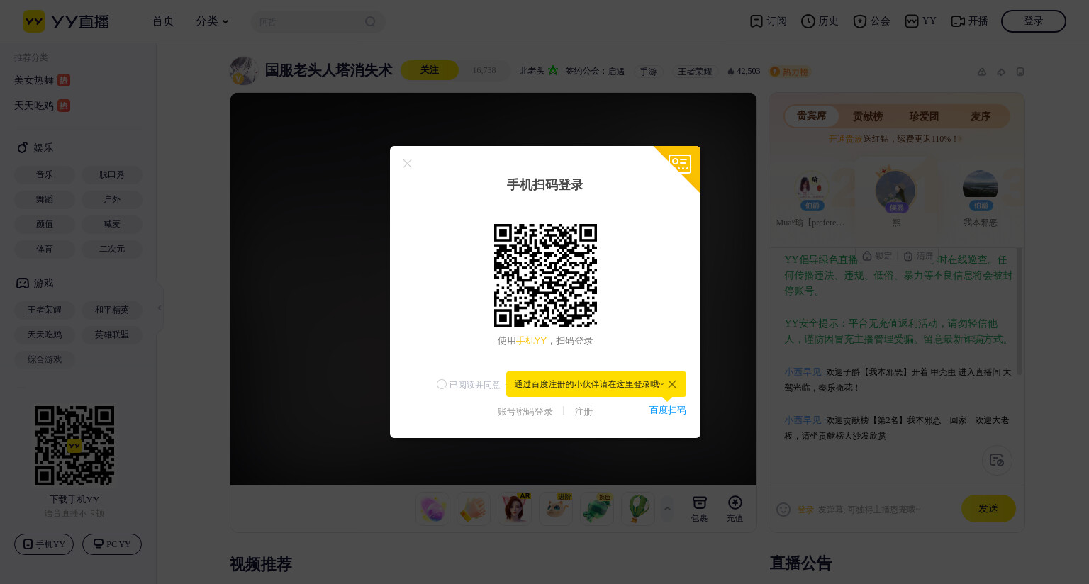Click the 注册 register link
This screenshot has height=584, width=1089.
[583, 412]
